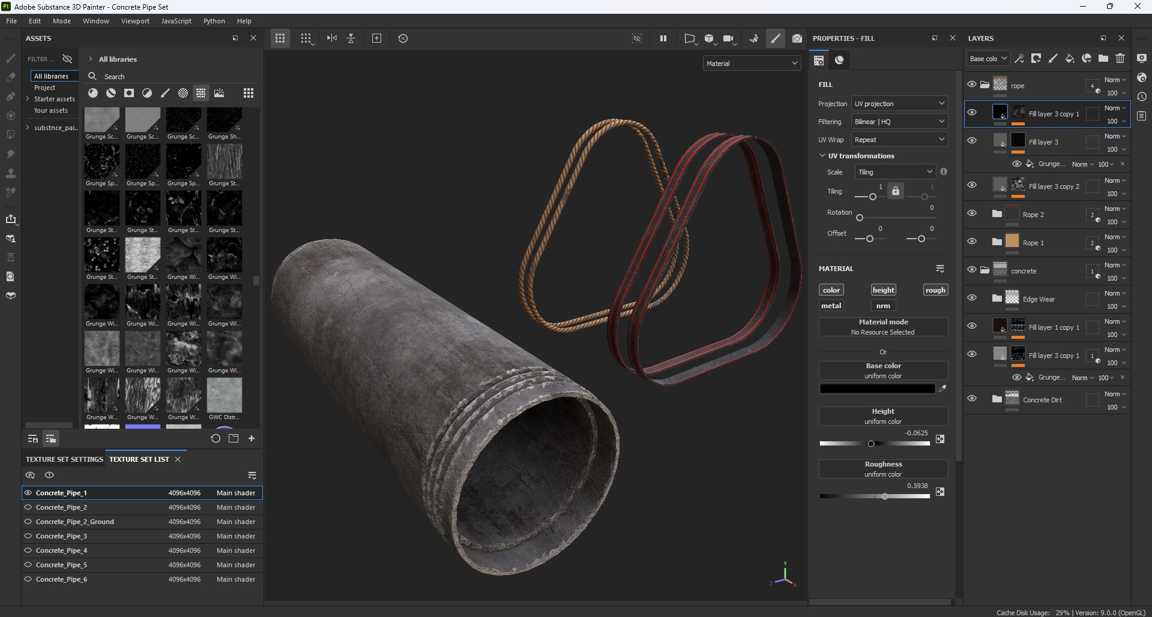
Task: Open the Viewport menu
Action: tap(135, 21)
